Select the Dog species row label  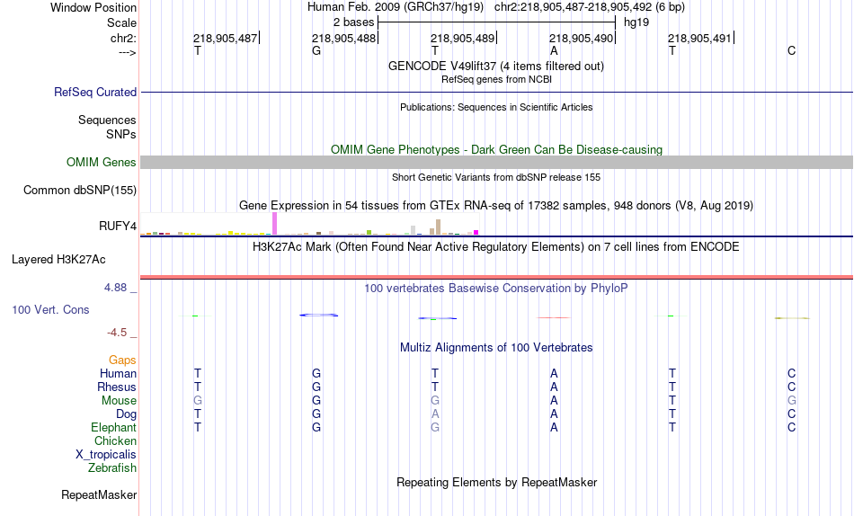(x=126, y=414)
